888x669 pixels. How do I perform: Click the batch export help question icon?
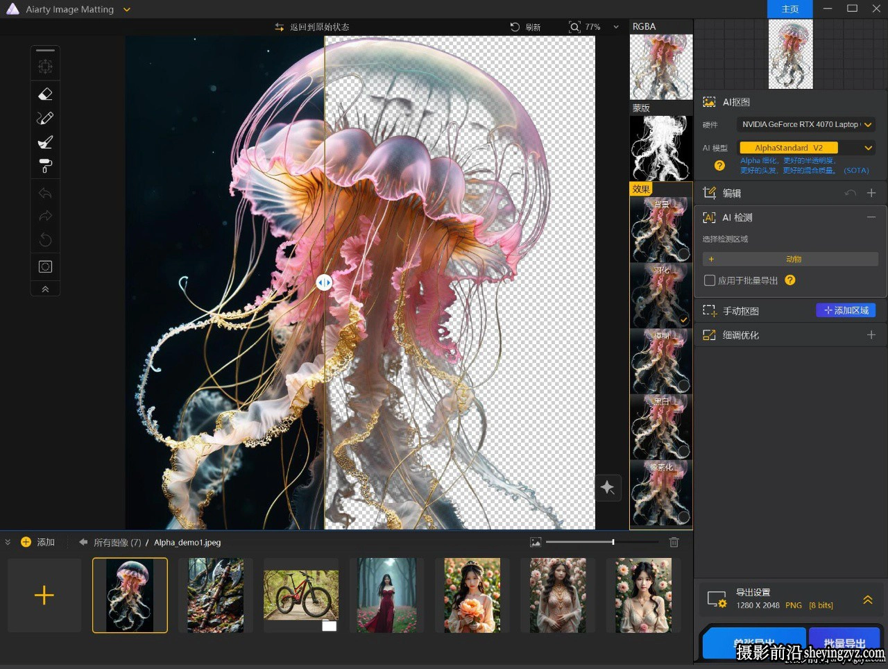click(790, 280)
